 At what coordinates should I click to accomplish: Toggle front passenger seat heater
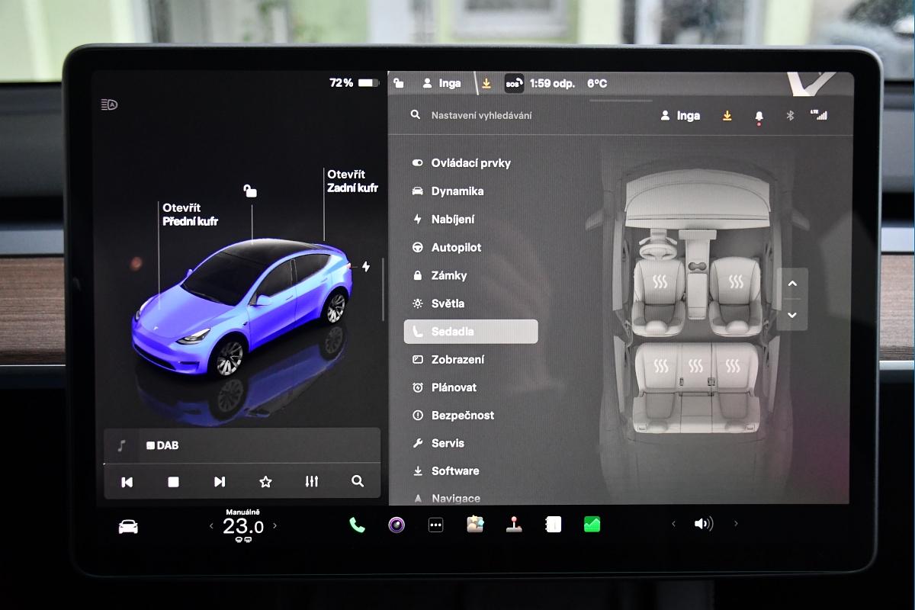coord(735,283)
